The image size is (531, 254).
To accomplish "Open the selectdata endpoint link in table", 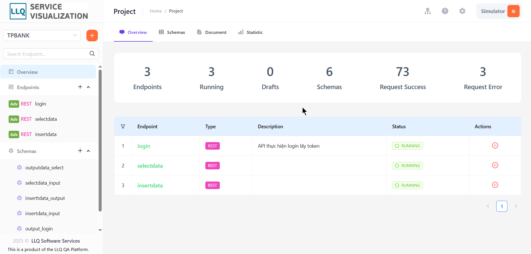I will click(150, 166).
